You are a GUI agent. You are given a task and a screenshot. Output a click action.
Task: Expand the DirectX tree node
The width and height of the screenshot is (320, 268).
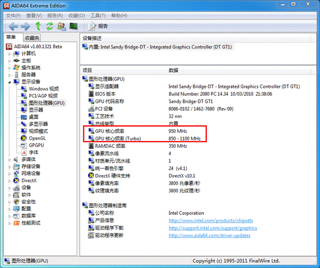click(9, 181)
